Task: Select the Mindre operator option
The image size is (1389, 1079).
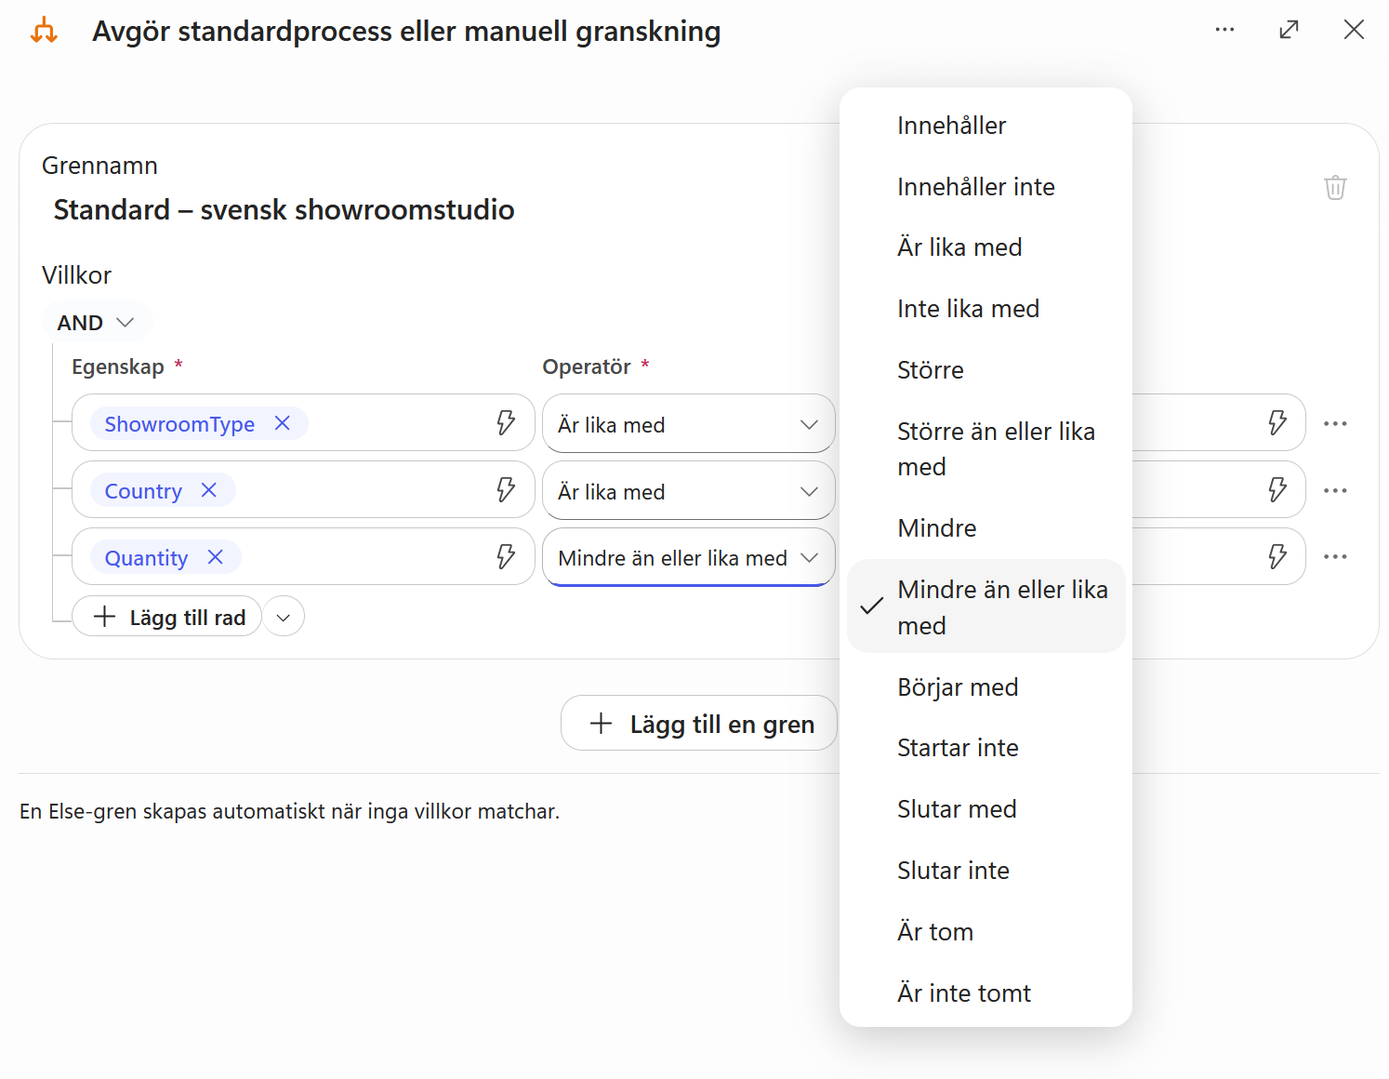Action: click(x=986, y=528)
